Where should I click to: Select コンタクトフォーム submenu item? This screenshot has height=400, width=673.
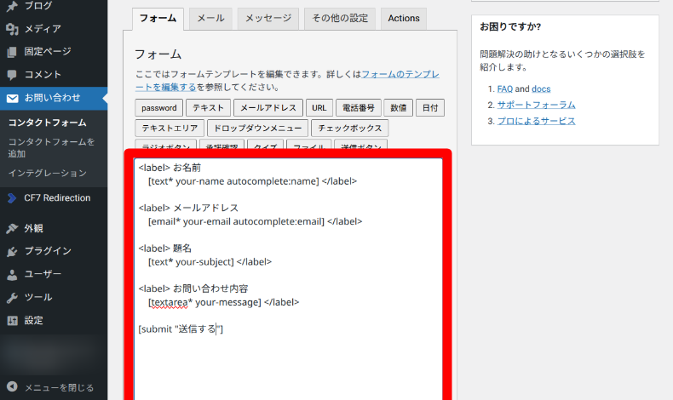[47, 123]
